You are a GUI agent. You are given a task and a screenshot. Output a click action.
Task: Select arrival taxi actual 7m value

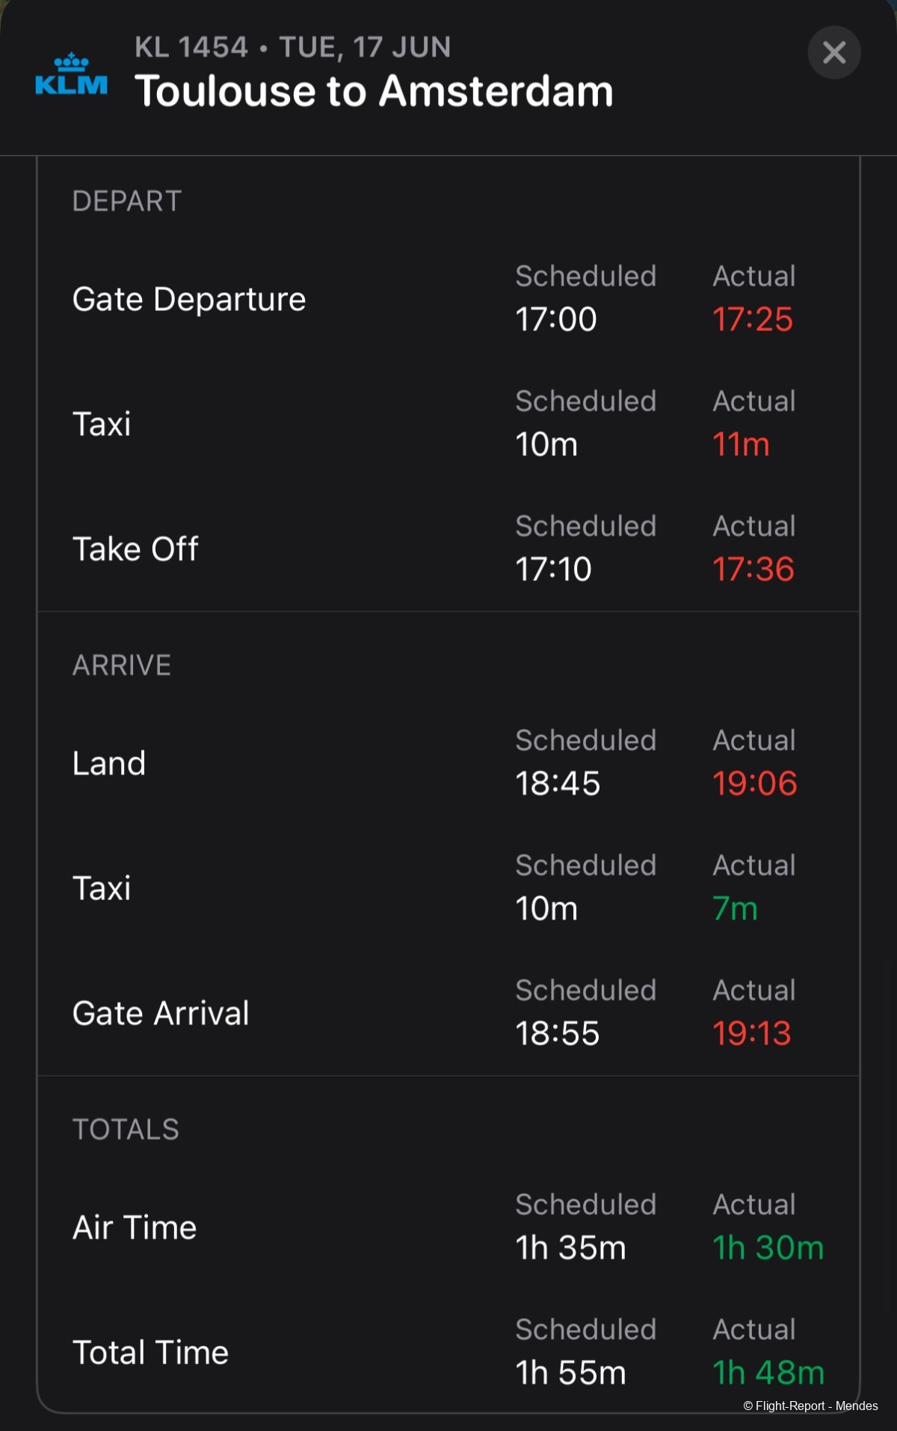tap(735, 908)
